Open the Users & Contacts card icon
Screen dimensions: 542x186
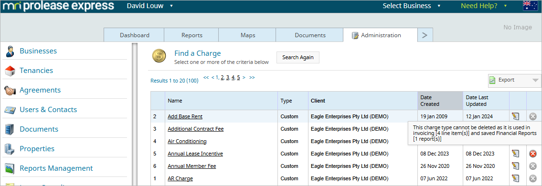(x=10, y=110)
